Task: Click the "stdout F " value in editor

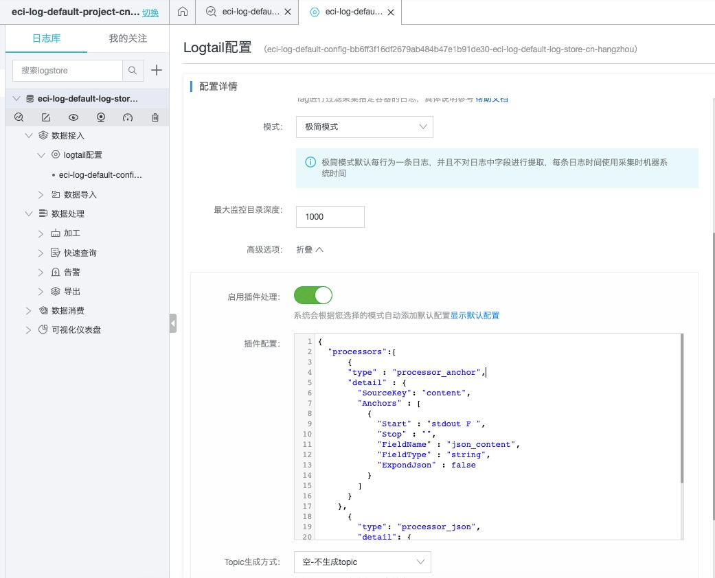Action: tap(454, 424)
